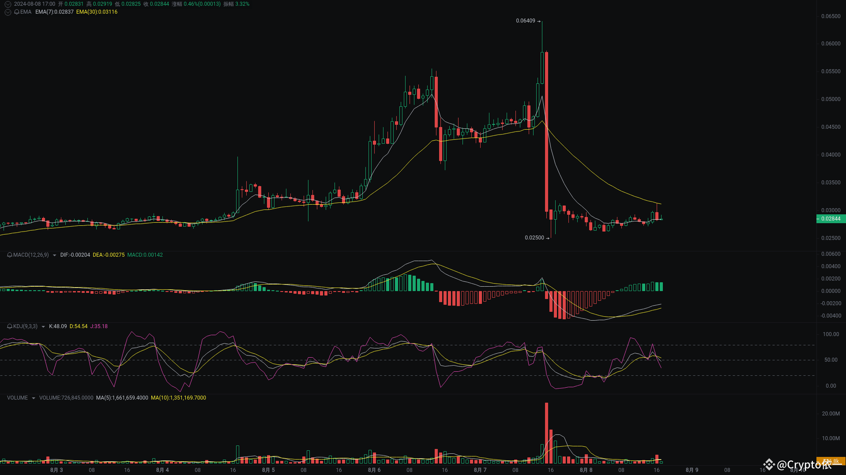This screenshot has height=475, width=846.
Task: Click the MACD panel bell alert icon
Action: coord(9,255)
